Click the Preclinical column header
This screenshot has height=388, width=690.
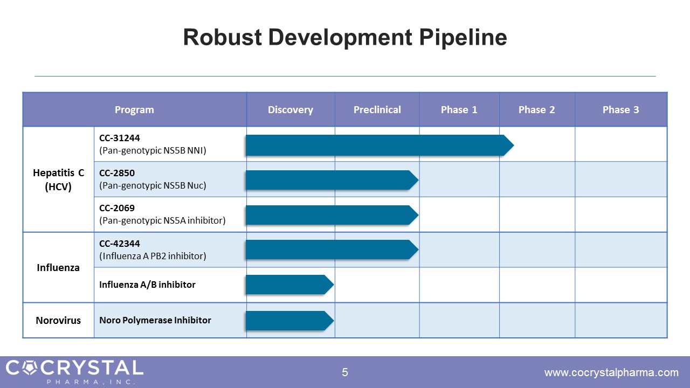(377, 110)
